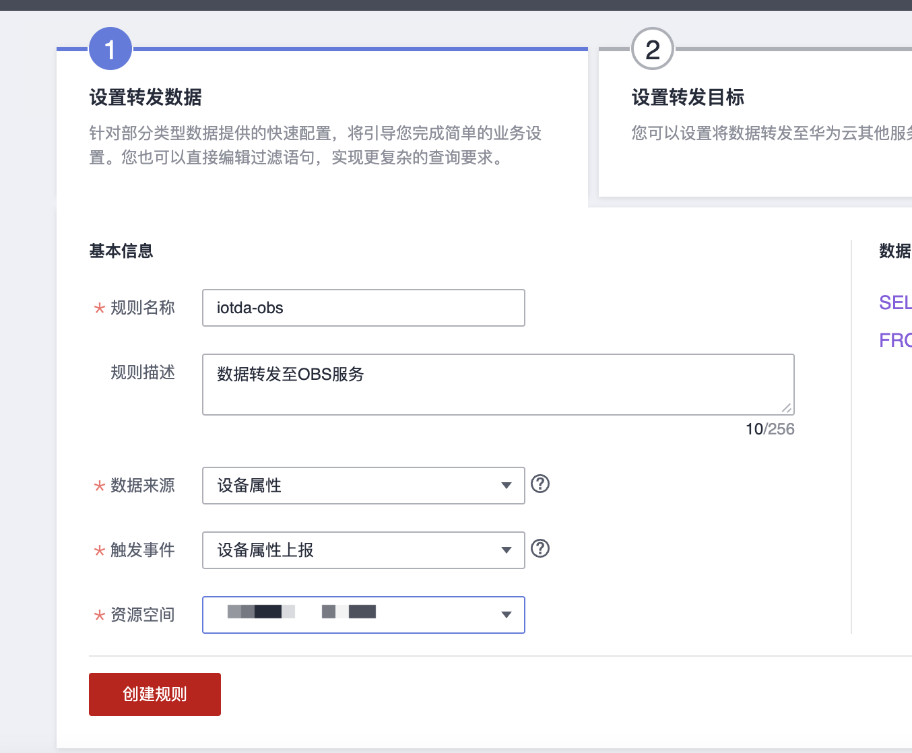
Task: Click the 创建规则 button
Action: [155, 694]
